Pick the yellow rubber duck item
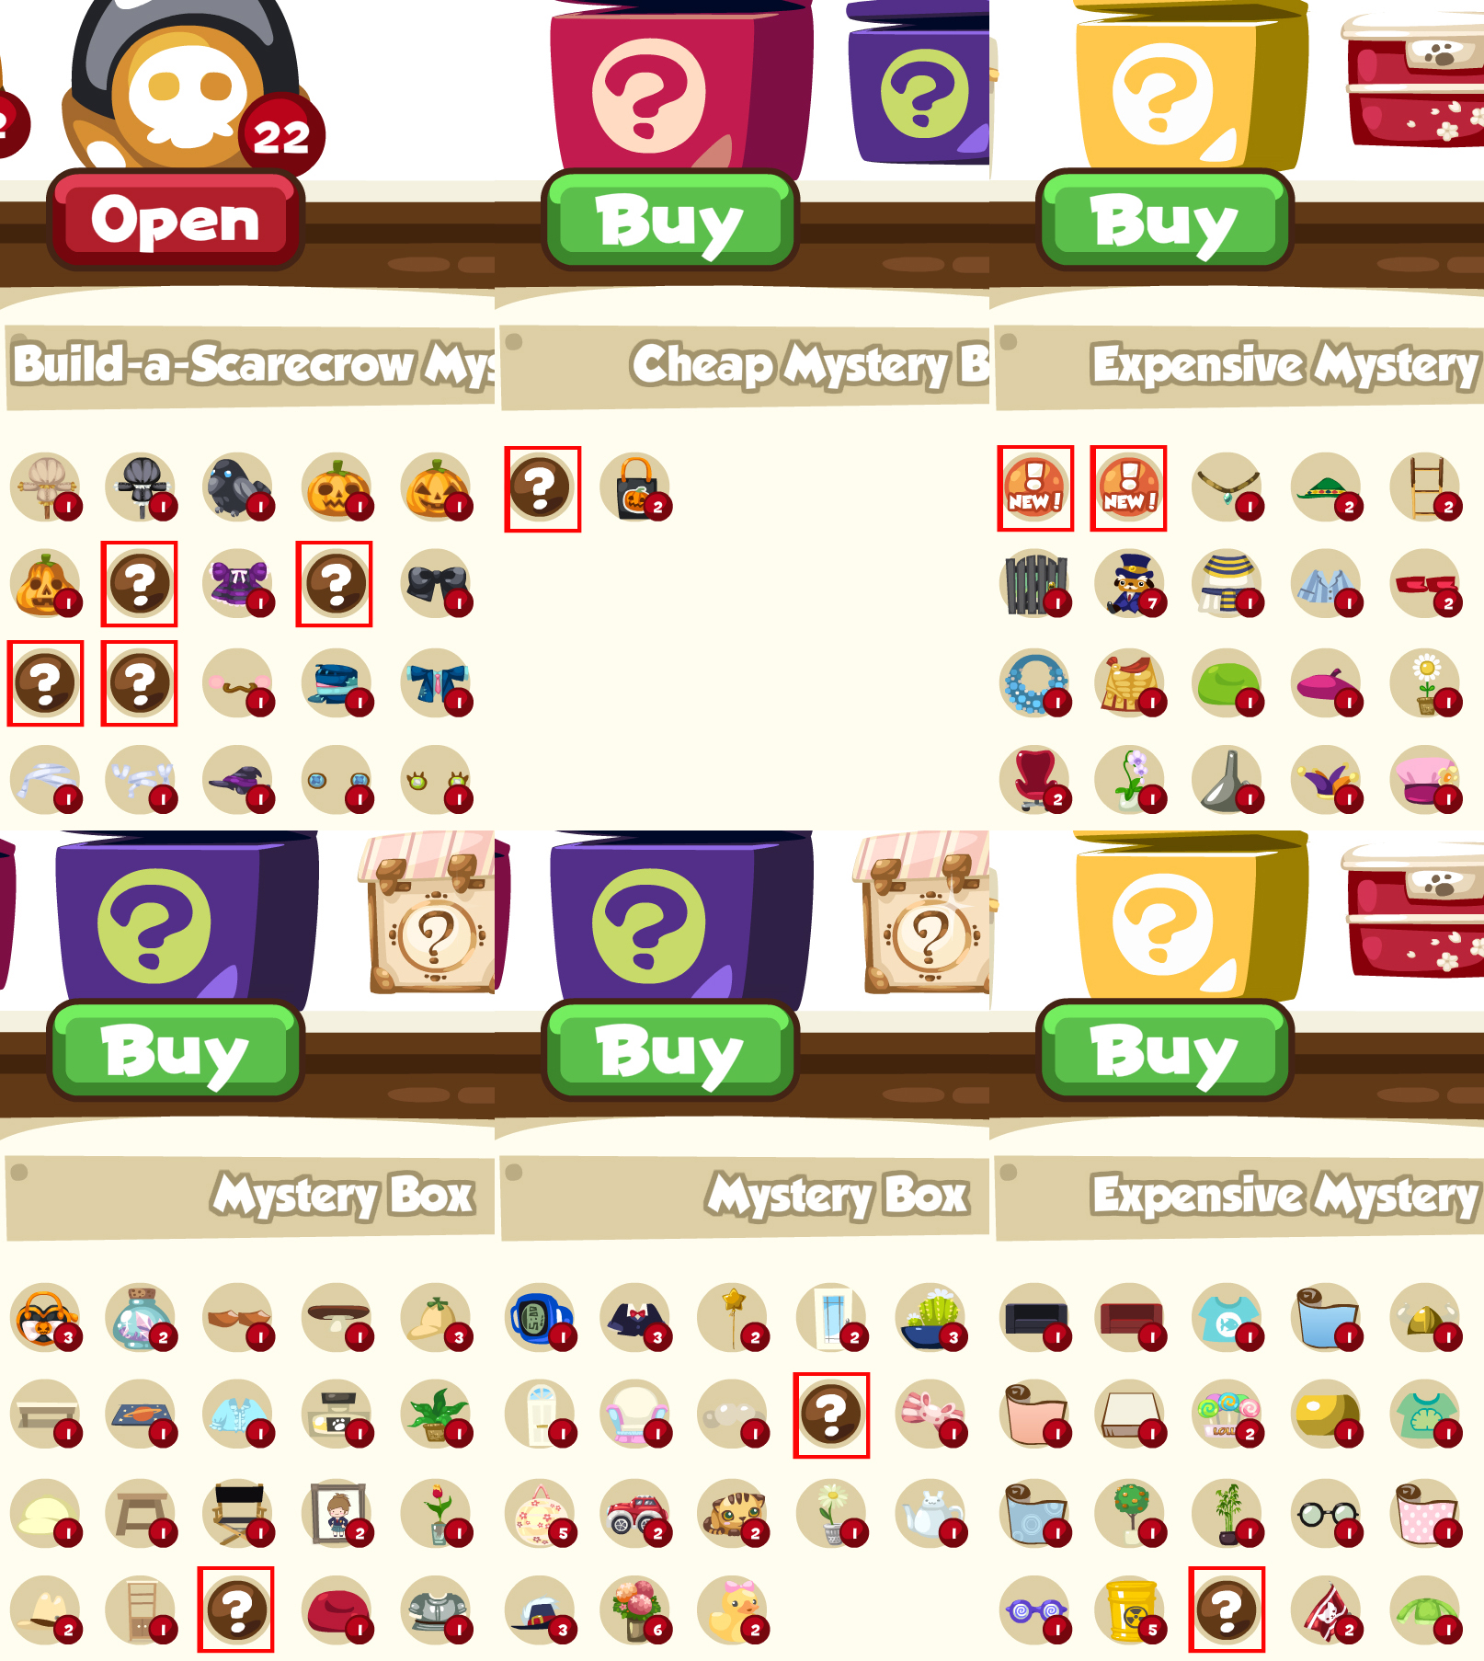The width and height of the screenshot is (1484, 1661). [x=734, y=1610]
